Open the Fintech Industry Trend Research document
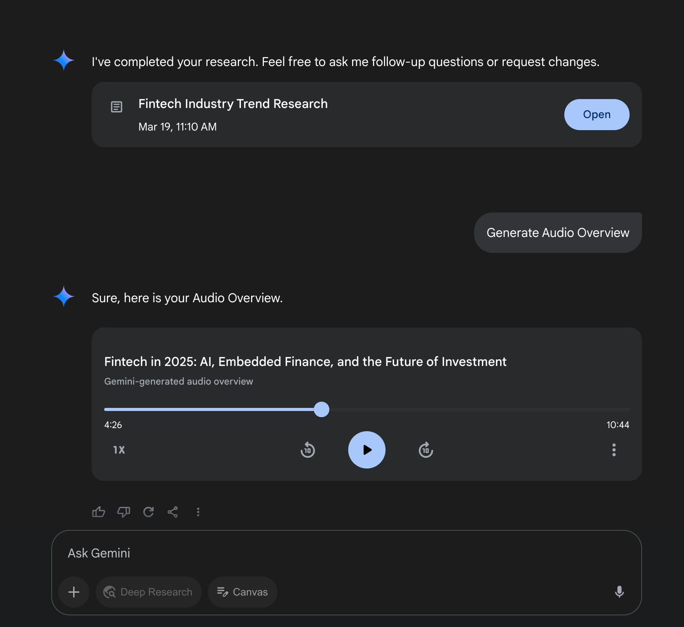Viewport: 684px width, 627px height. point(597,114)
